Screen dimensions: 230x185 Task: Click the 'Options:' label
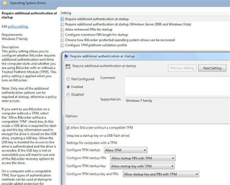point(72,116)
